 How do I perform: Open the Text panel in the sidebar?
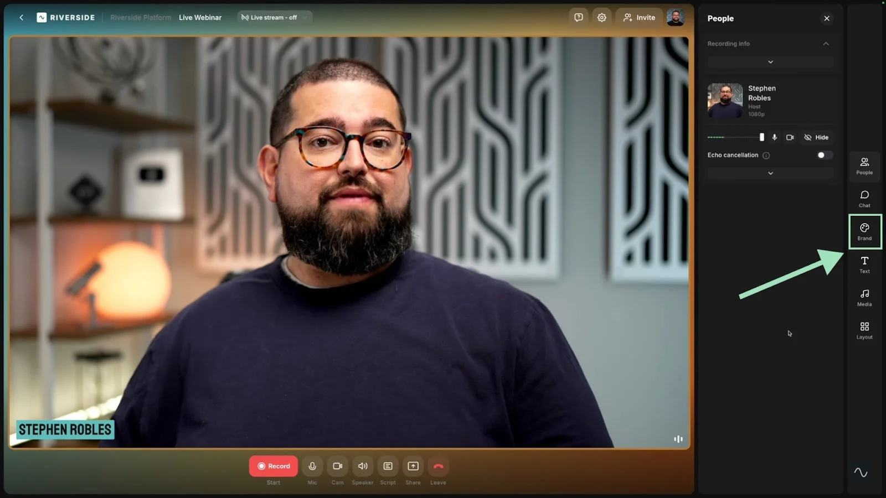864,264
